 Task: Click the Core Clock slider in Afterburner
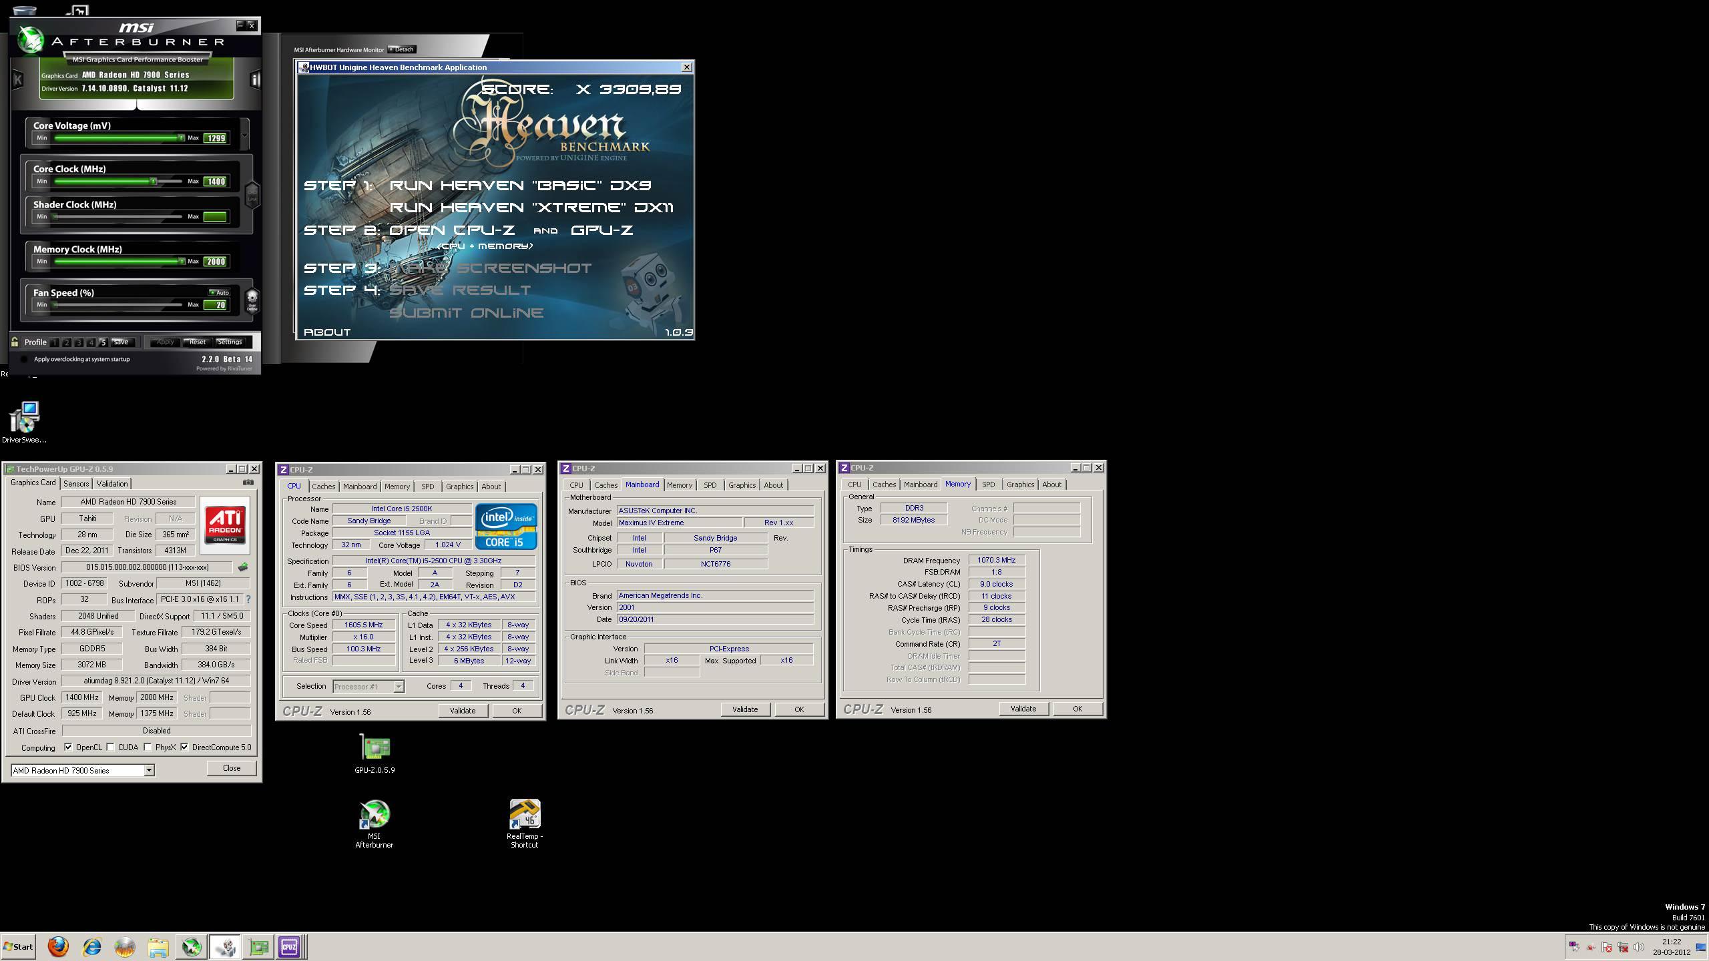118,182
